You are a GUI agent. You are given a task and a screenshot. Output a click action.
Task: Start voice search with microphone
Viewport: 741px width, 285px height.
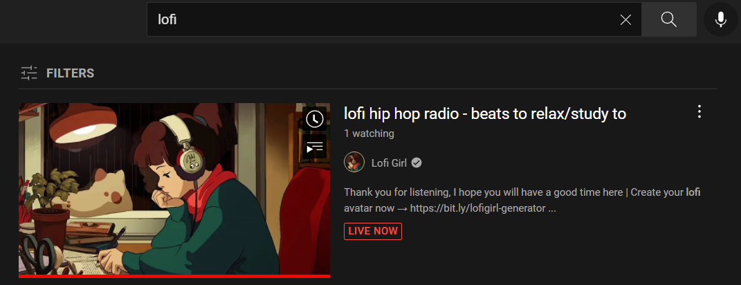(721, 19)
